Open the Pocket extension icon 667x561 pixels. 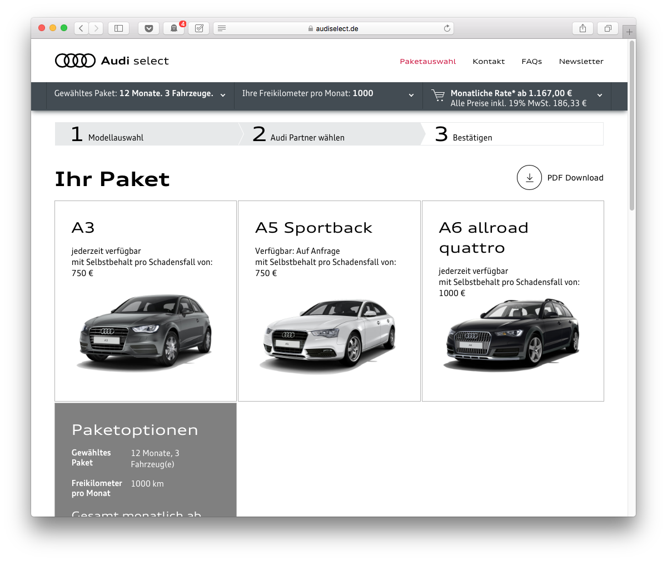coord(149,28)
